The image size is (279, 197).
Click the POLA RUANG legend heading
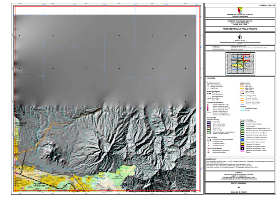pos(211,118)
